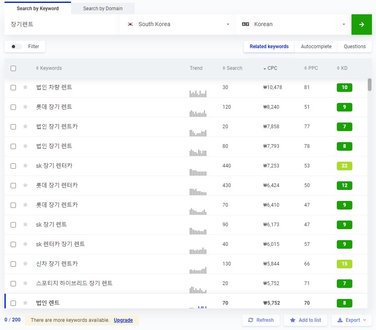Click the green search arrow button

(361, 25)
